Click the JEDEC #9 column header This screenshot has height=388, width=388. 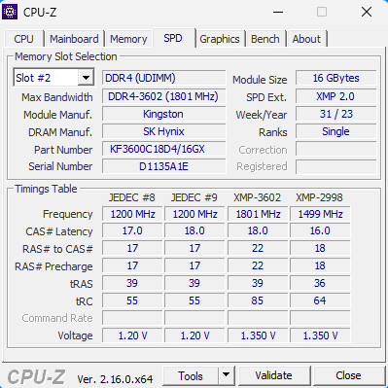tap(194, 197)
